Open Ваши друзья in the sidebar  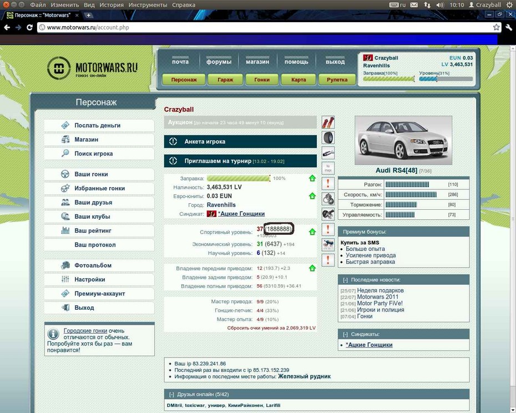99,203
